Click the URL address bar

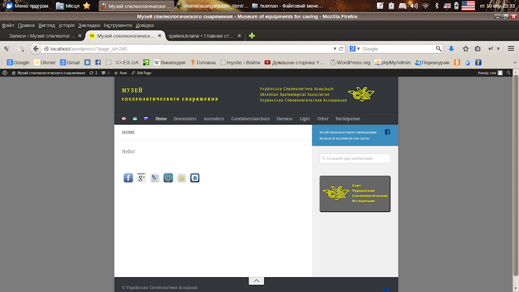tap(190, 49)
